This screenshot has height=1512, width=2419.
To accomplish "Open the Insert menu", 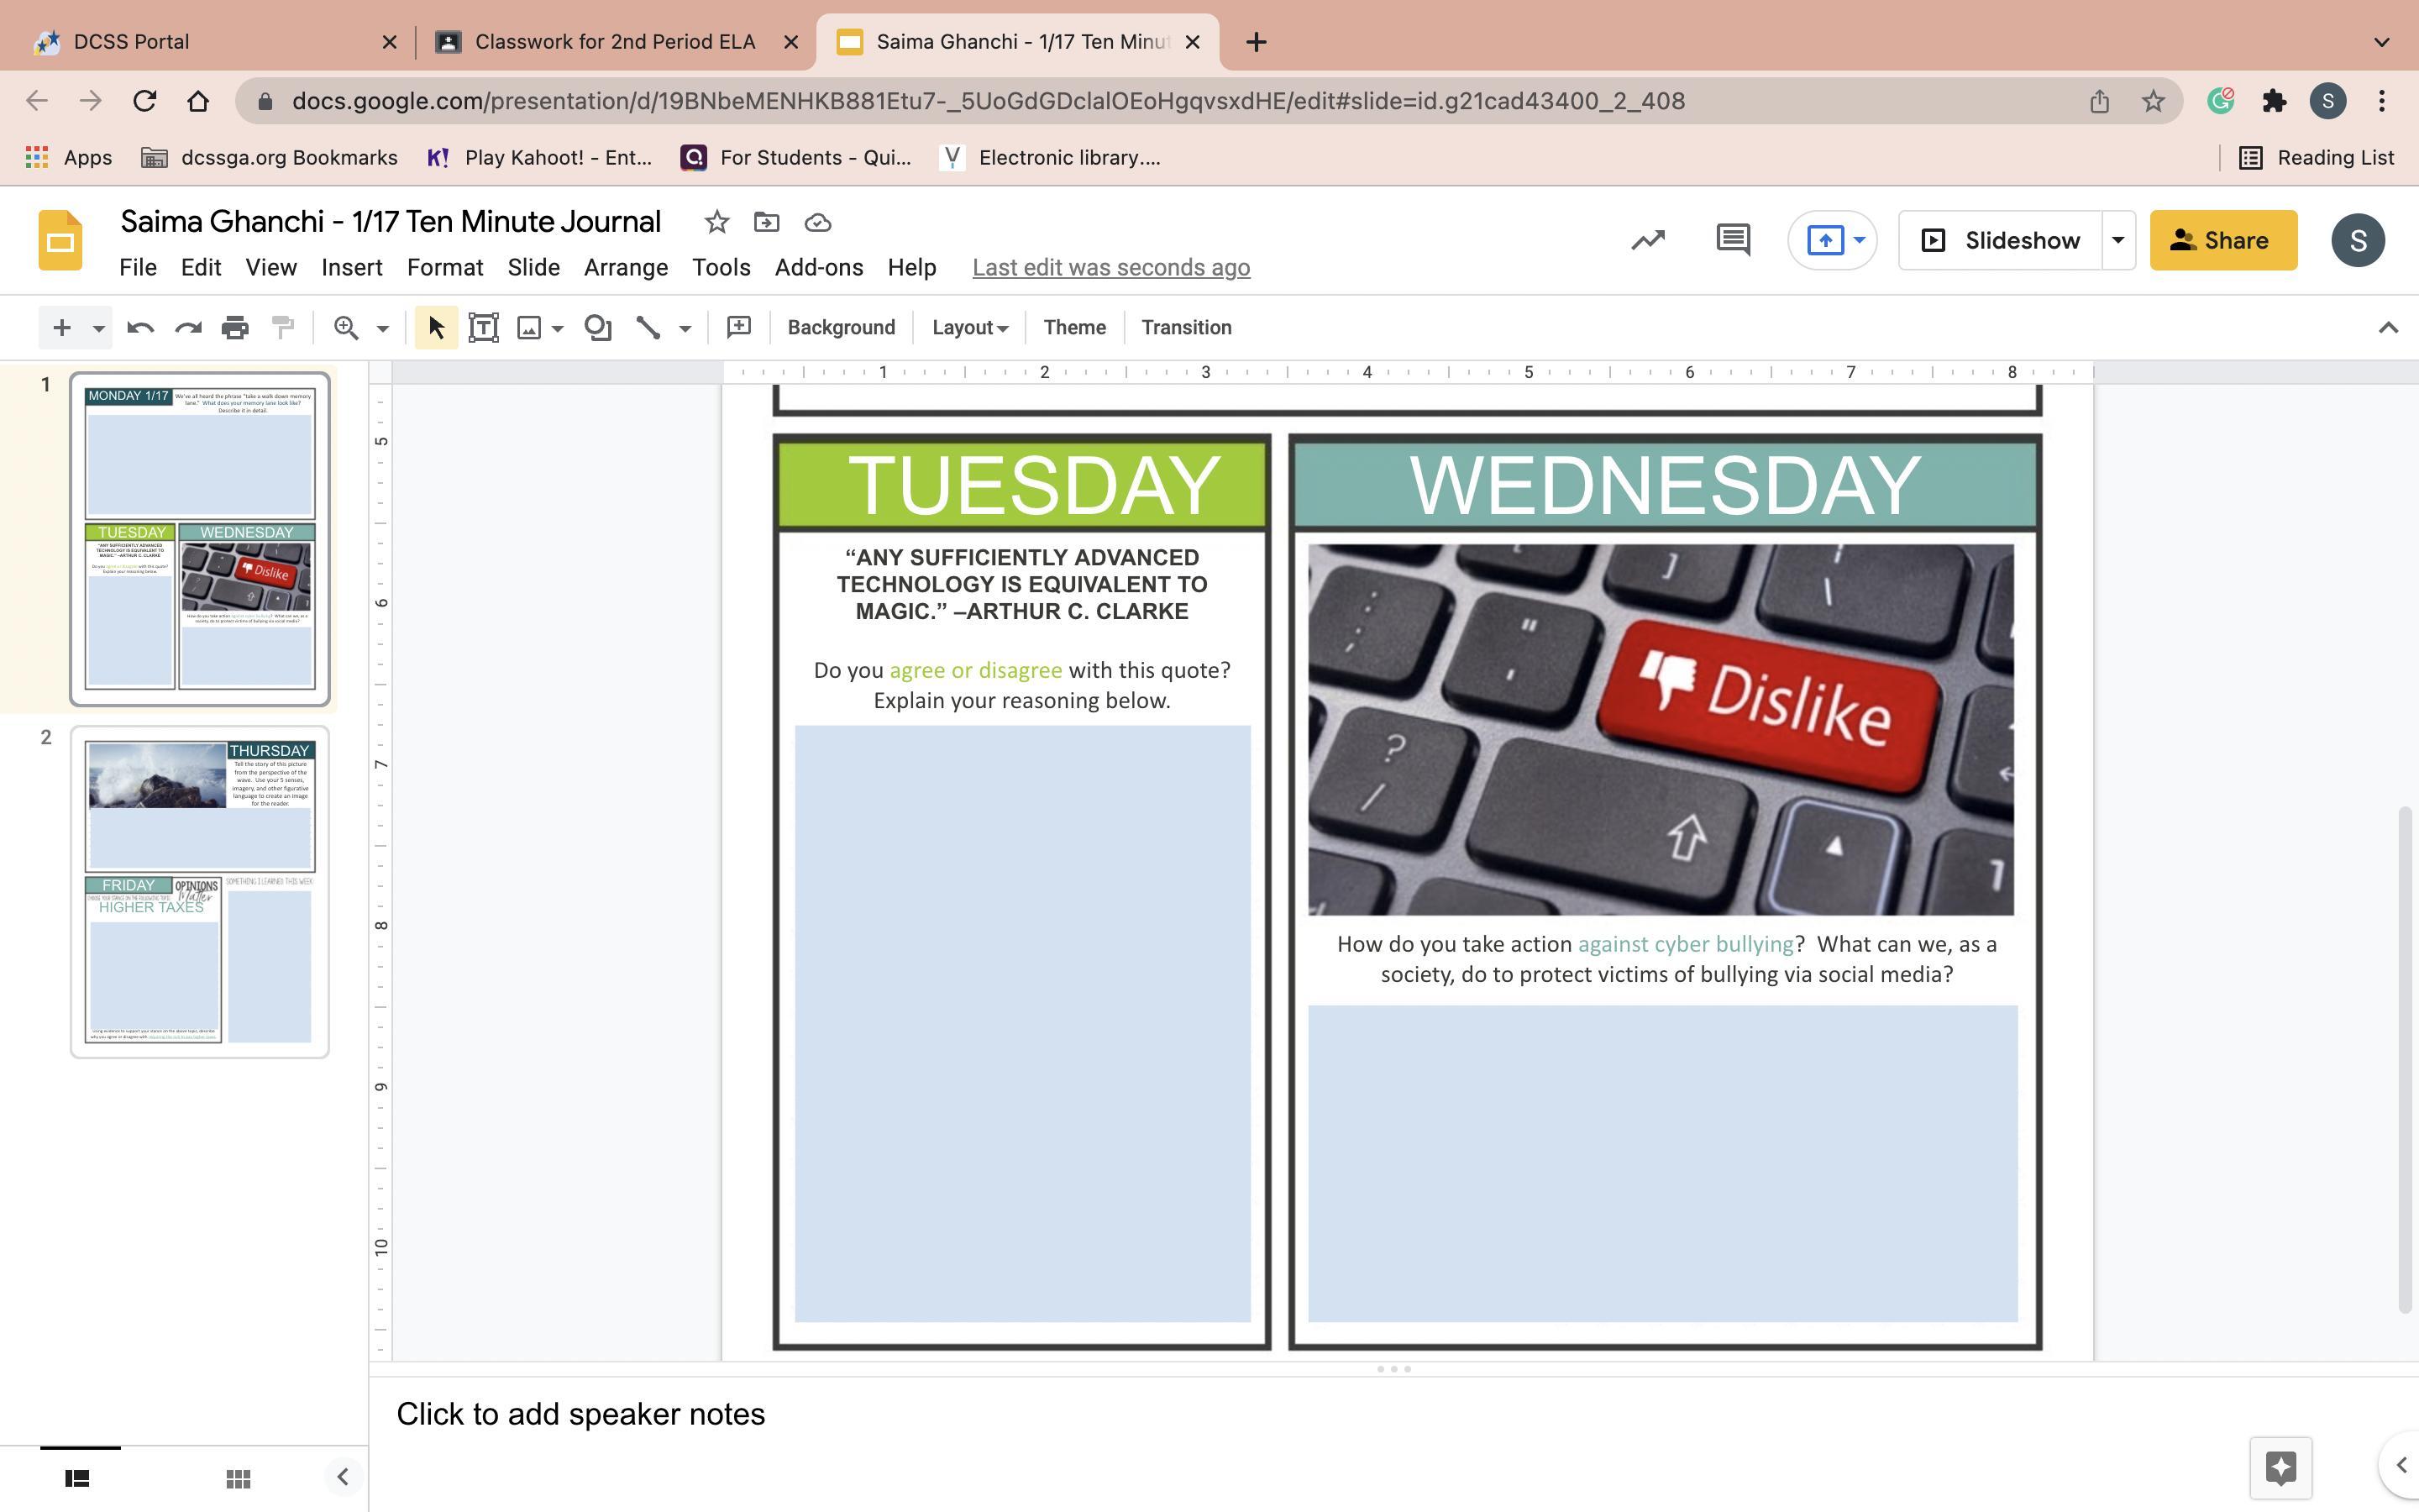I will 351,268.
